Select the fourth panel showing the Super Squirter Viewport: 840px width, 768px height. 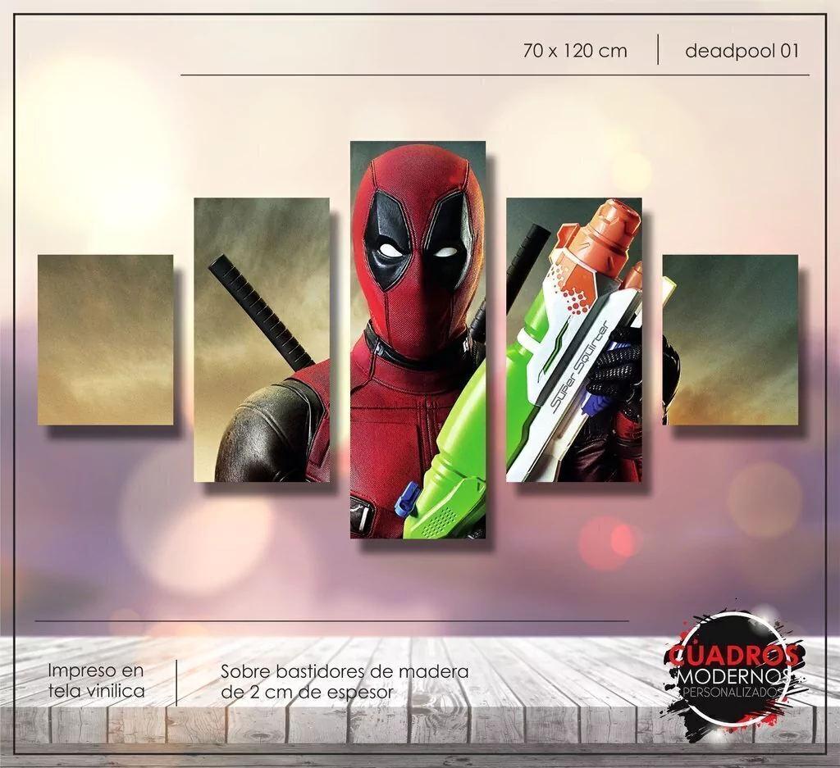(x=573, y=340)
